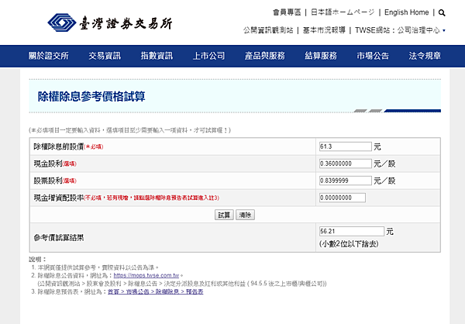Click the 參考價試算結果 label
The width and height of the screenshot is (465, 324).
59,238
